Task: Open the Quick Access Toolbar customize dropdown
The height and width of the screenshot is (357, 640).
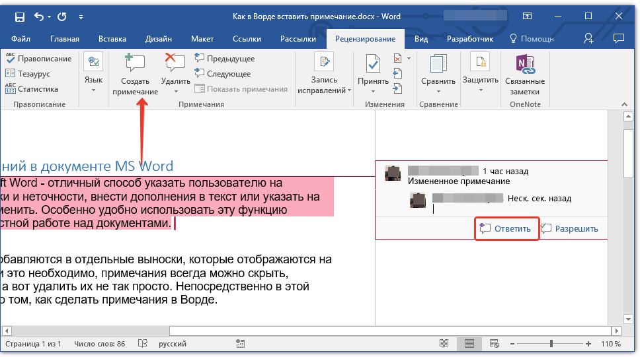Action: click(81, 16)
